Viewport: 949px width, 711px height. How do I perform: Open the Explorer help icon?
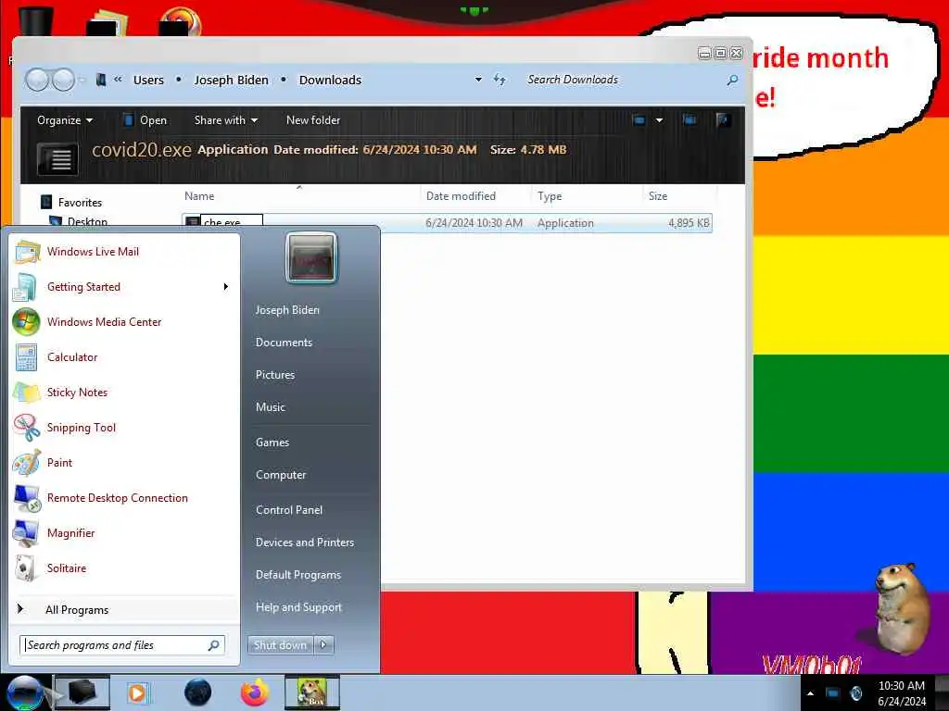722,119
